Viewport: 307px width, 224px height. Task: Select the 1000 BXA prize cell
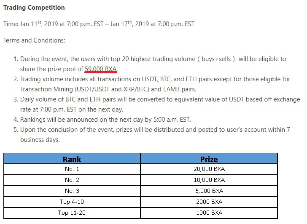coord(209,213)
